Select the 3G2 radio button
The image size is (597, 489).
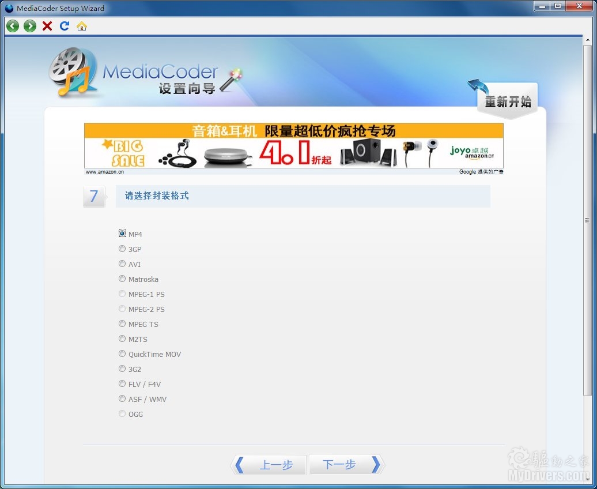(x=122, y=368)
